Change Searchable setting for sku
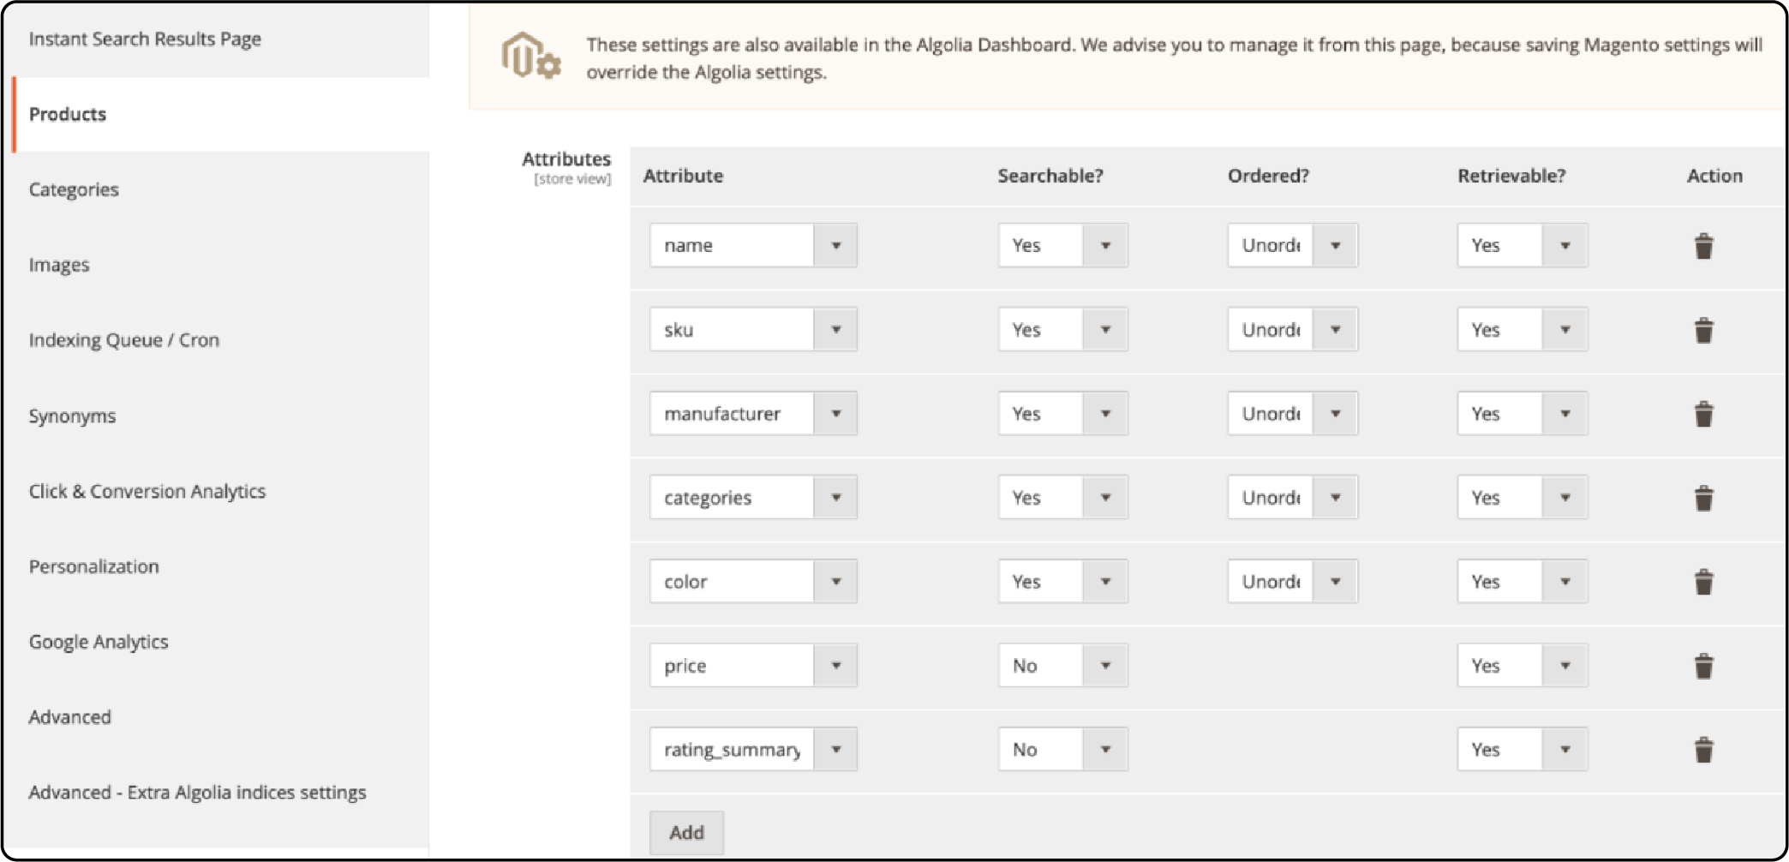 [1062, 329]
